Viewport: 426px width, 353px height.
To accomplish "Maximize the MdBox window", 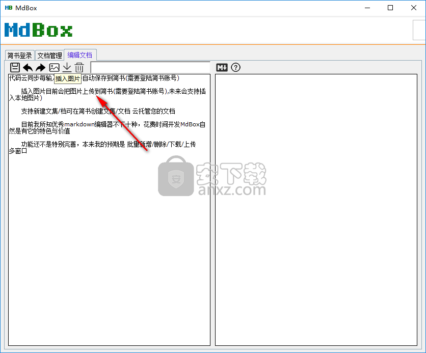I will 390,8.
